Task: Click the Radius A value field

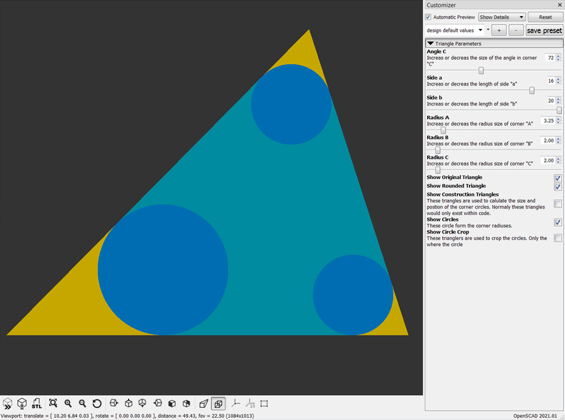Action: tap(548, 120)
